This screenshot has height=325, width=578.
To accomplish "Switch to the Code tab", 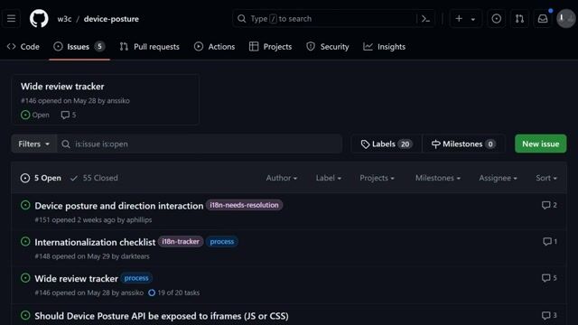I will [23, 47].
